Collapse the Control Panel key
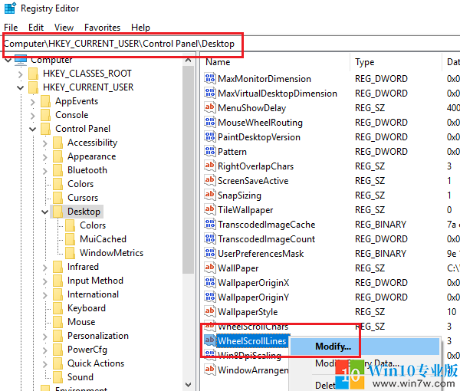 tap(32, 129)
